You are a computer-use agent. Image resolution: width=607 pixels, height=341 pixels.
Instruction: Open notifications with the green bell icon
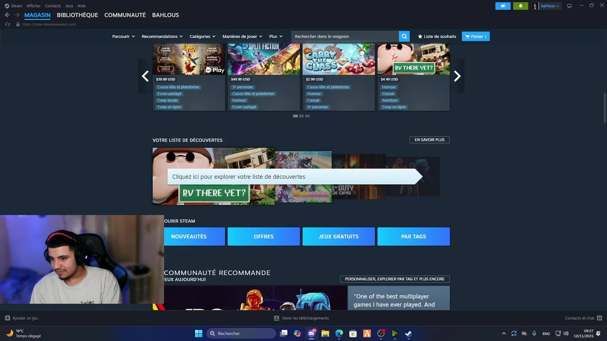pyautogui.click(x=521, y=6)
